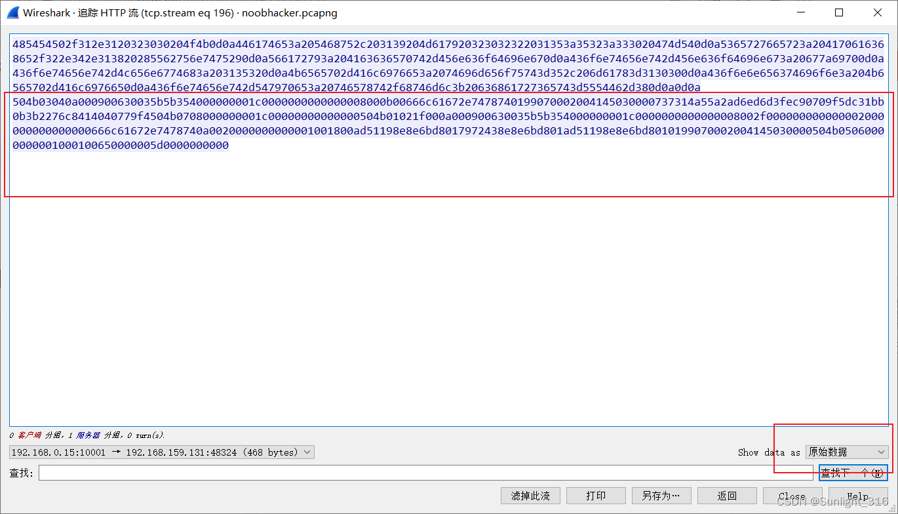Click the 打印 print button
The height and width of the screenshot is (514, 898).
click(x=596, y=496)
